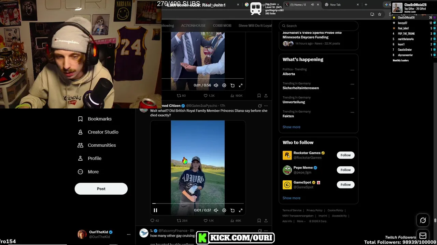Screen dimensions: 437x245
Task: Open more options for Umverteilung trend
Action: click(x=352, y=98)
